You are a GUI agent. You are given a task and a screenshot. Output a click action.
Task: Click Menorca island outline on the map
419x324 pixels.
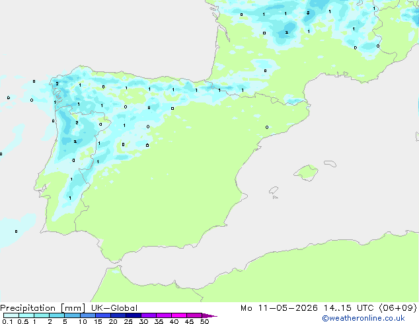tap(330, 163)
